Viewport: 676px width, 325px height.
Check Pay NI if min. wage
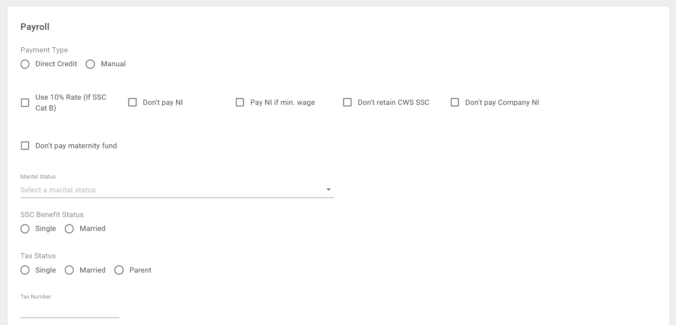pos(240,103)
